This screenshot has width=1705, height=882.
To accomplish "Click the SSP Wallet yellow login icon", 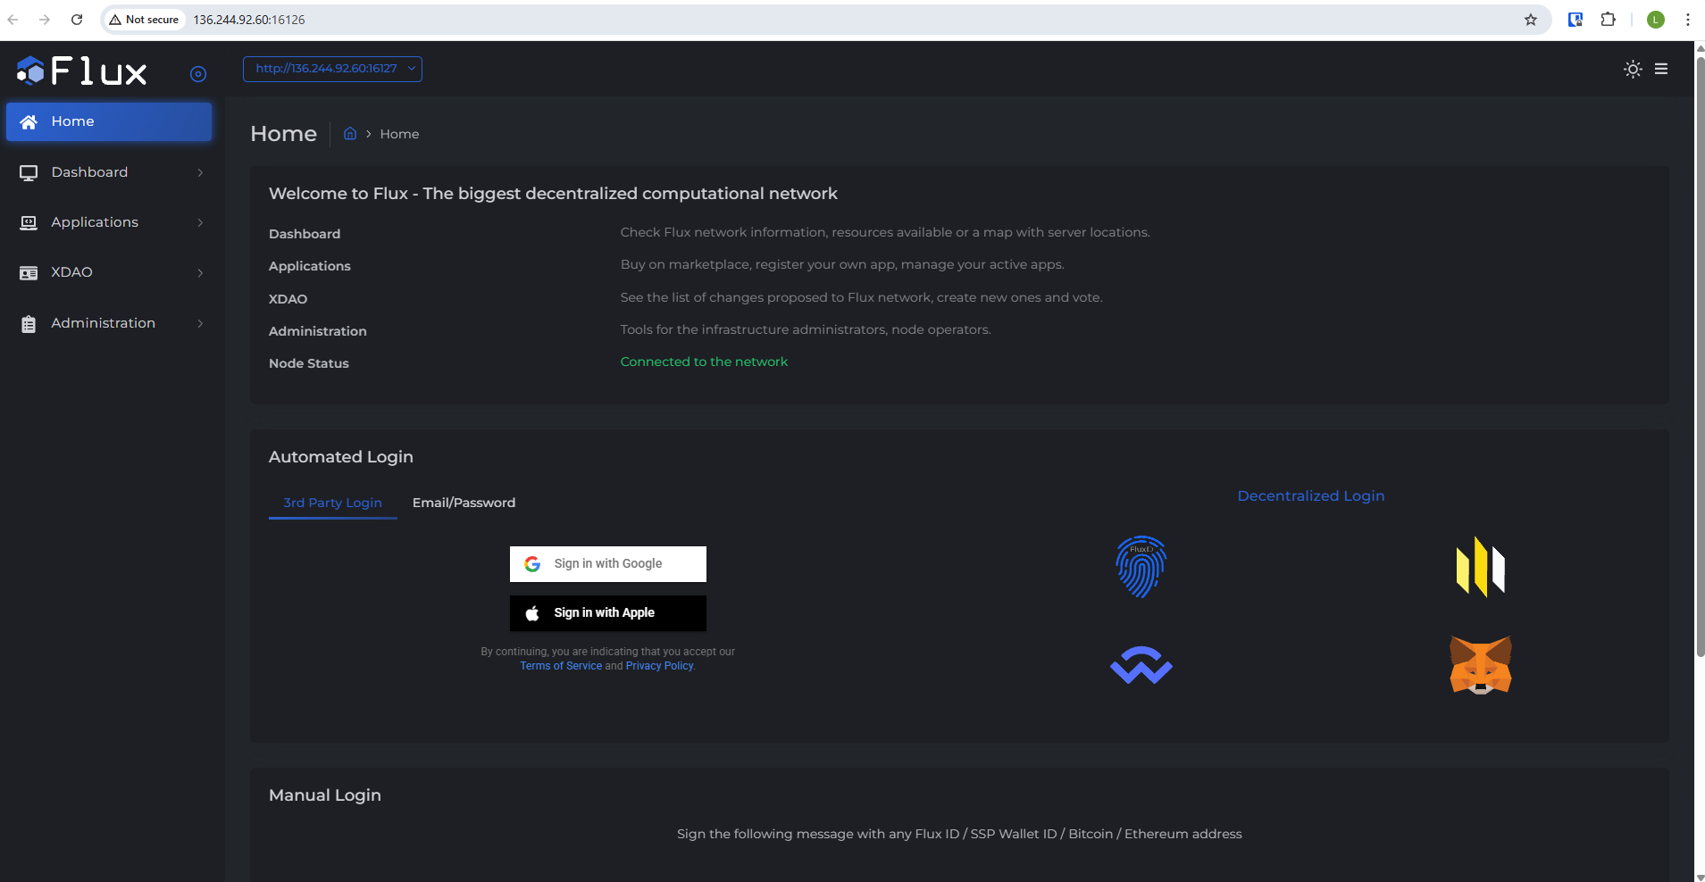I will tap(1480, 567).
